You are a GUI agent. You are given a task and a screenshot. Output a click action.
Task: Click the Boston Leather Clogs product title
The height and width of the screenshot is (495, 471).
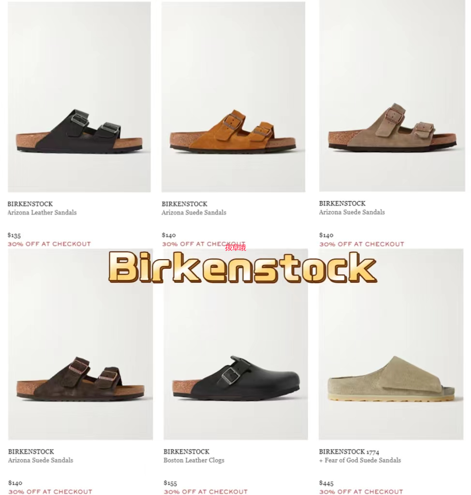pyautogui.click(x=194, y=460)
